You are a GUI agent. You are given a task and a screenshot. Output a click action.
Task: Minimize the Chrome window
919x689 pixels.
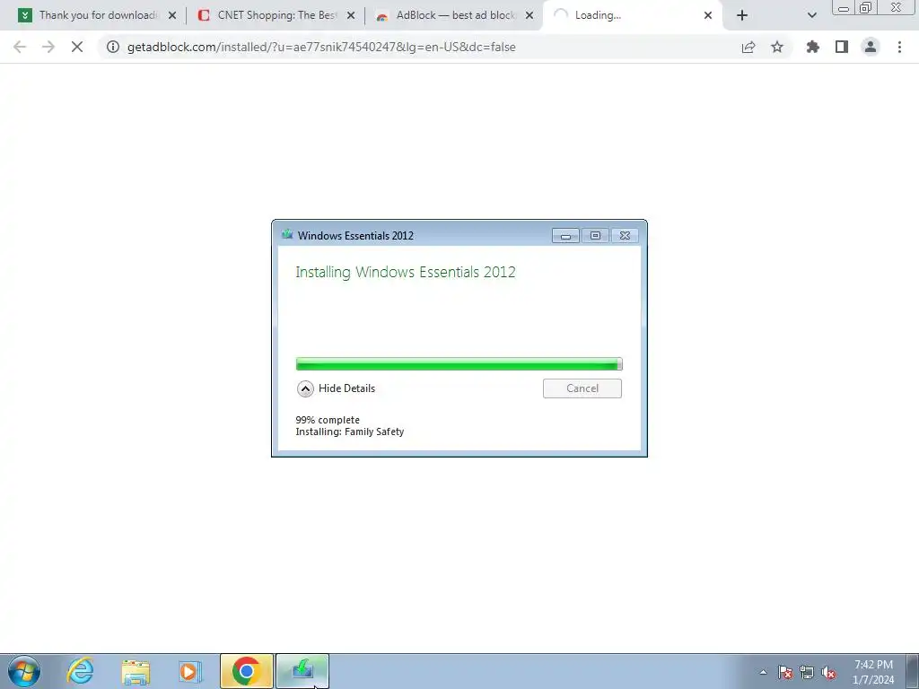(844, 7)
